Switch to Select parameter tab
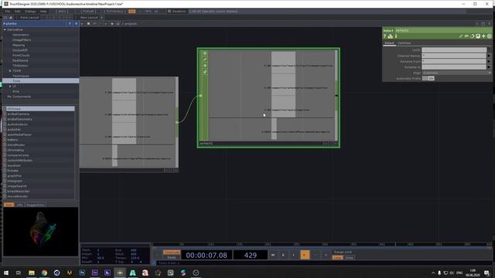 pos(389,43)
